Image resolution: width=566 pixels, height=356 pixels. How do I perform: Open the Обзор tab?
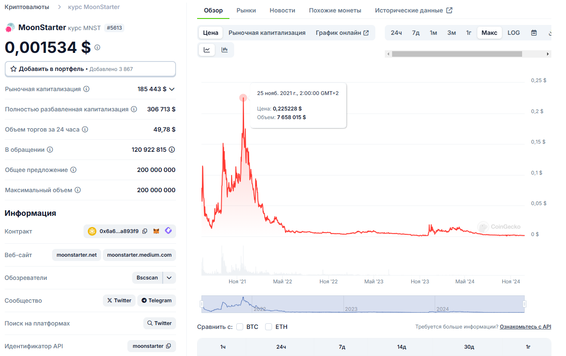pyautogui.click(x=213, y=10)
